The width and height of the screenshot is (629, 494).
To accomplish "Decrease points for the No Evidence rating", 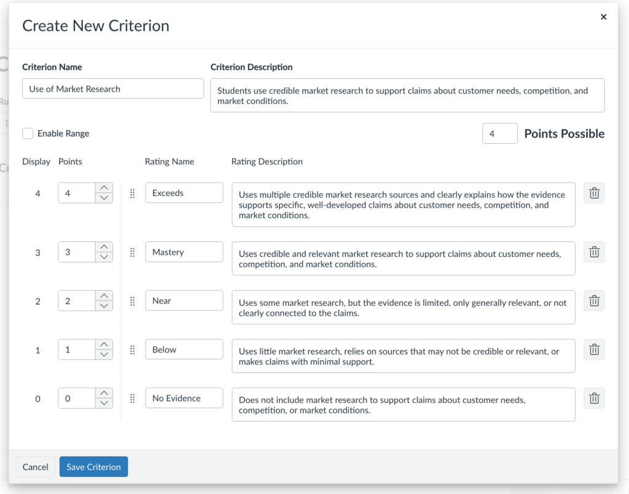I will tap(104, 403).
